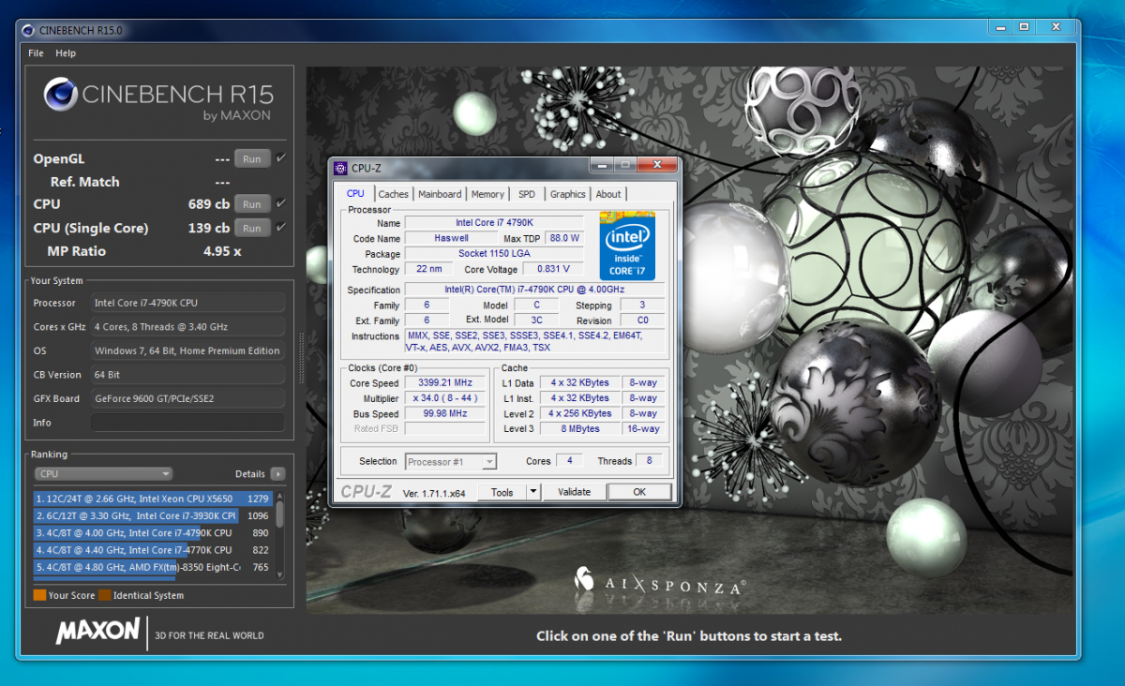Click the Cinebench title bar app icon

[x=28, y=30]
